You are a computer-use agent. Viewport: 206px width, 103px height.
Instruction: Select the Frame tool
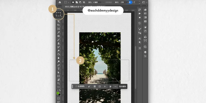click(x=58, y=29)
